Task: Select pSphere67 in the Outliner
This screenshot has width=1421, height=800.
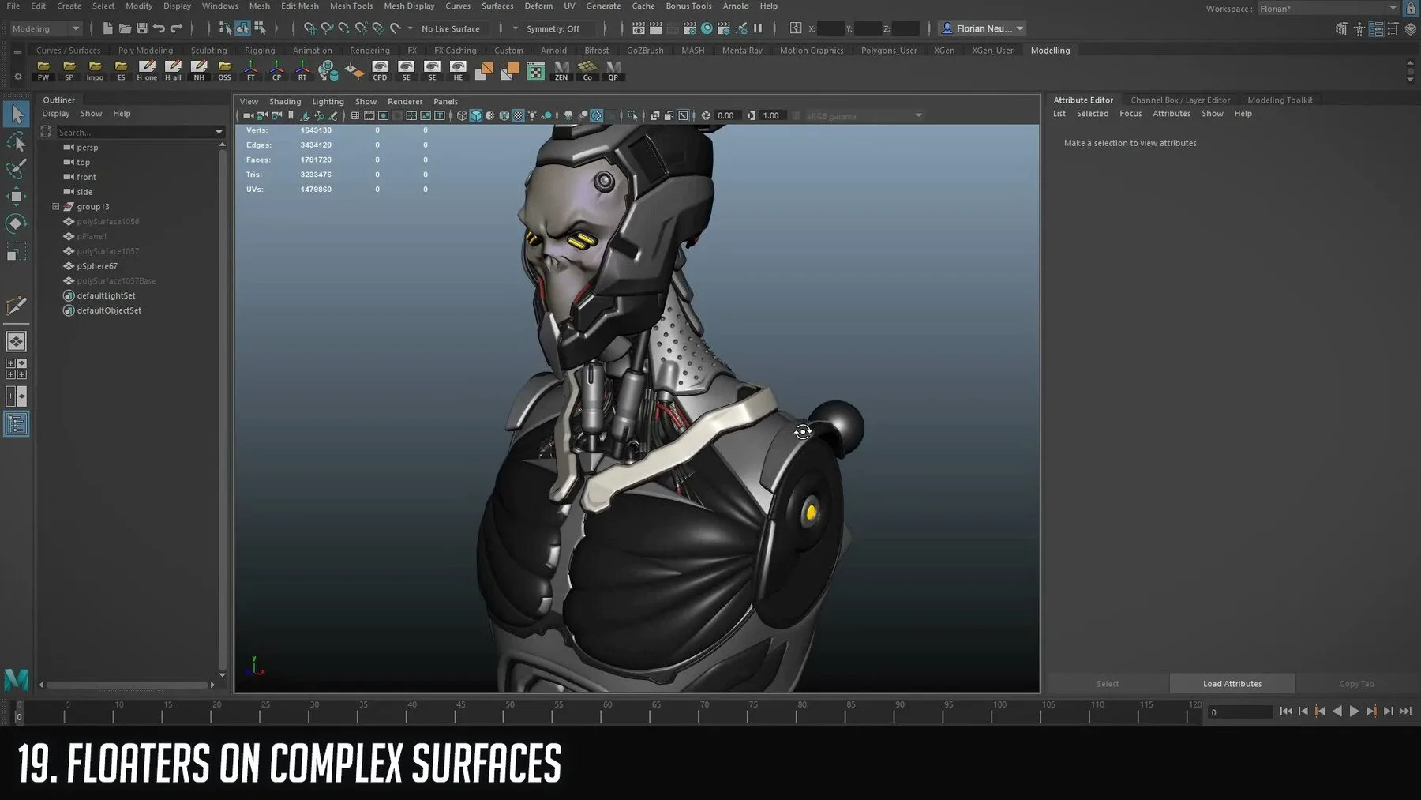Action: pos(97,266)
